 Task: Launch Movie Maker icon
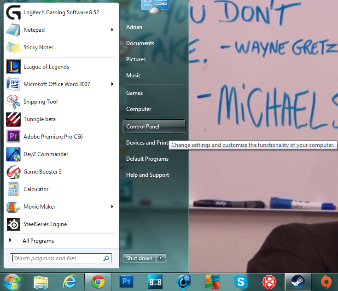click(x=13, y=206)
